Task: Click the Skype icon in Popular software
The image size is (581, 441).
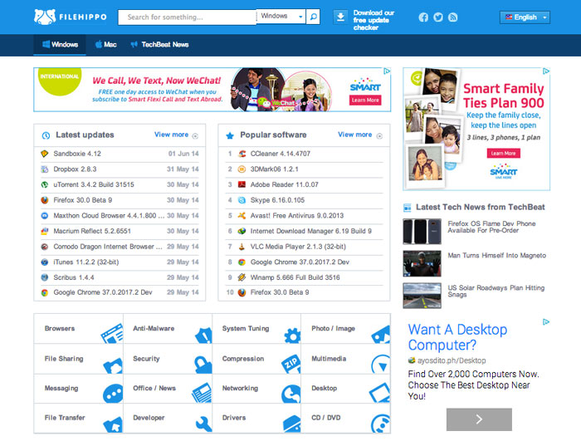Action: (242, 200)
